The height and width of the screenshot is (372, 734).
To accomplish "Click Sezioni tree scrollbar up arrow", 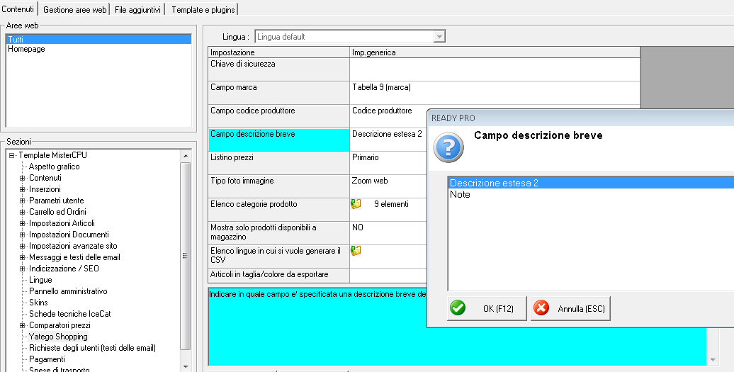I will click(186, 156).
